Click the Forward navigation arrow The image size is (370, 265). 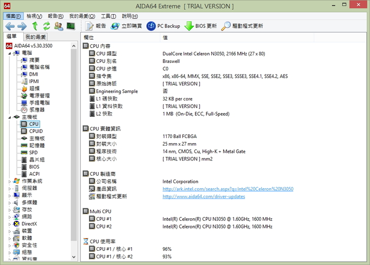22,26
